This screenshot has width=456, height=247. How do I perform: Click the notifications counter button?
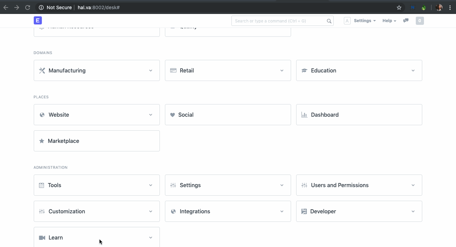pyautogui.click(x=420, y=20)
